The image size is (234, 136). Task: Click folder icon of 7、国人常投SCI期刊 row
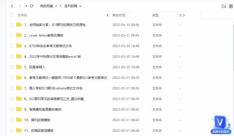point(19,88)
